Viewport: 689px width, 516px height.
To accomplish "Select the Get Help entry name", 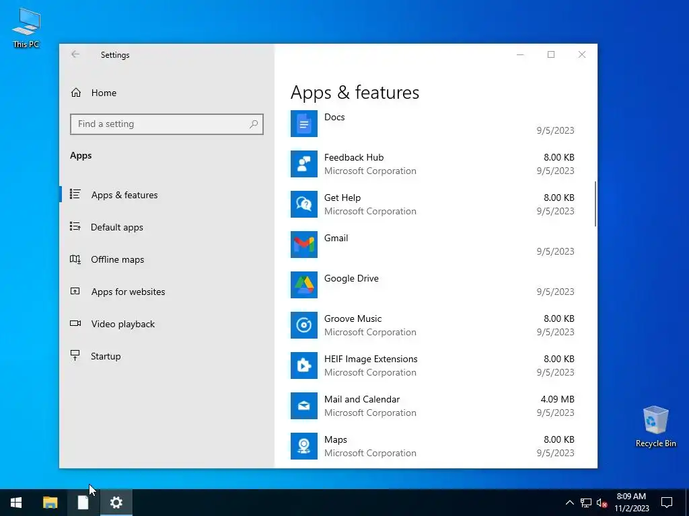I will pyautogui.click(x=342, y=198).
